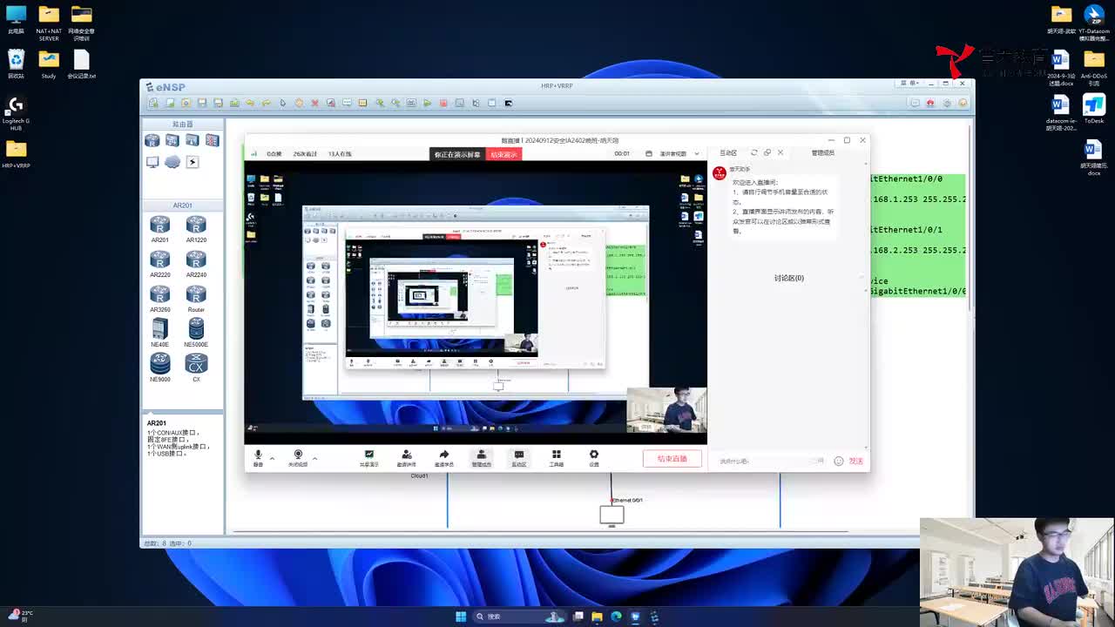1115x627 pixels.
Task: Pop out the interaction area panel
Action: 767,152
